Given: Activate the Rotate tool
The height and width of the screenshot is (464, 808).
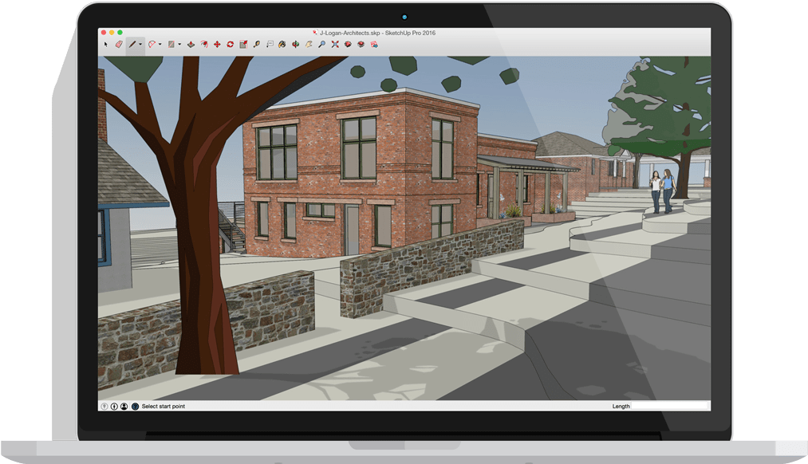Looking at the screenshot, I should 230,45.
